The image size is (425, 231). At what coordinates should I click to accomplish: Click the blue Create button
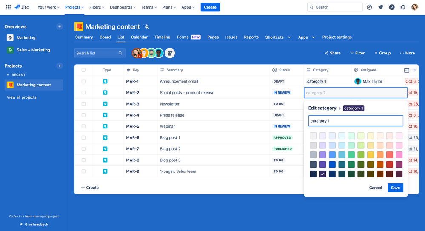(x=210, y=7)
